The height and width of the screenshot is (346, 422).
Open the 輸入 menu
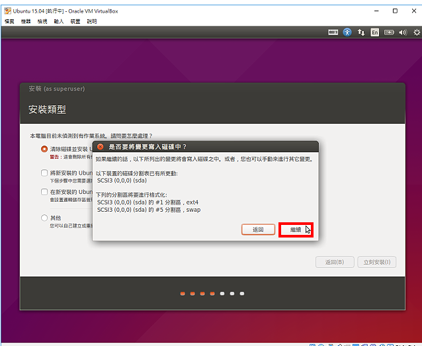pos(59,22)
